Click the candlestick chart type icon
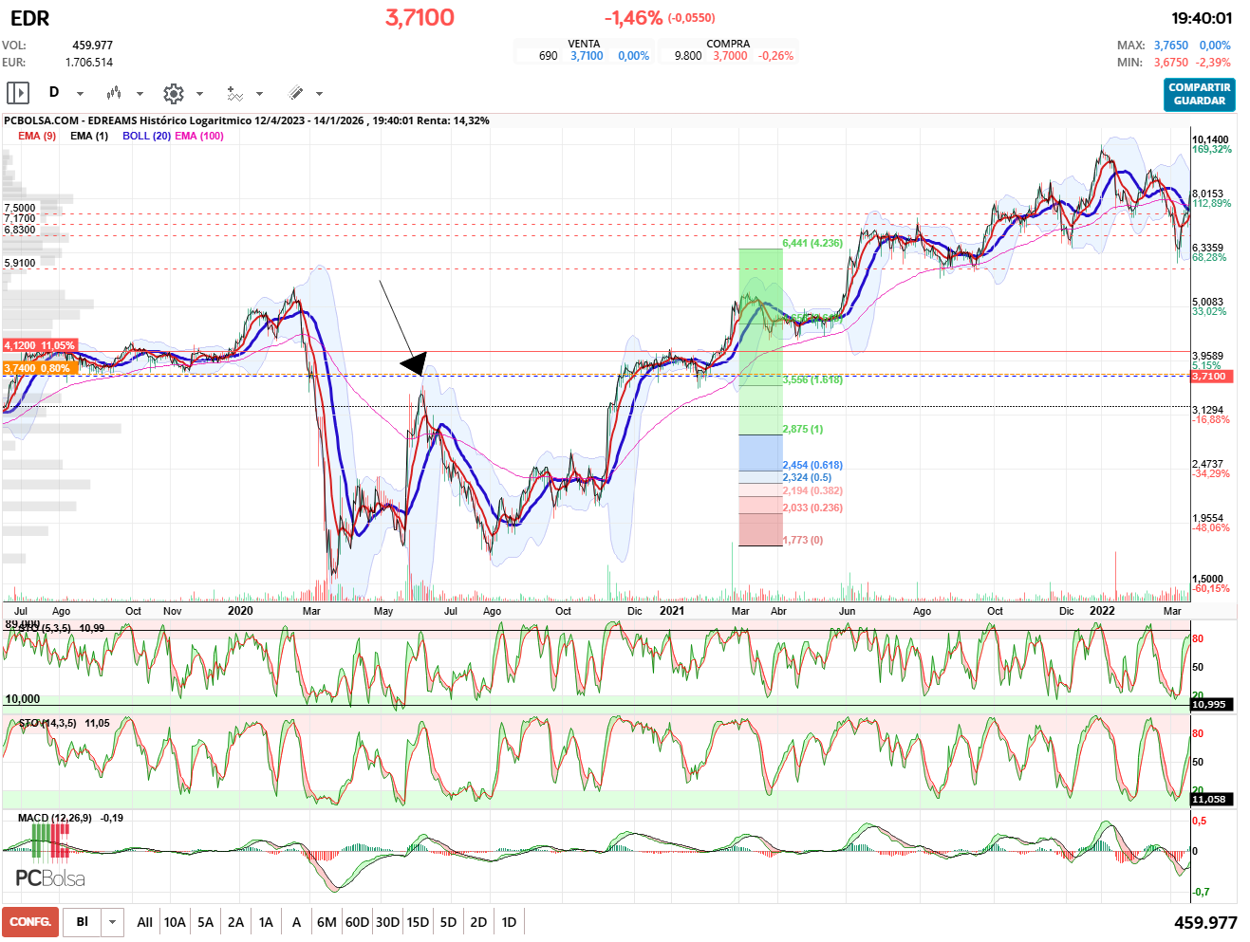Image resolution: width=1250 pixels, height=942 pixels. [x=114, y=93]
